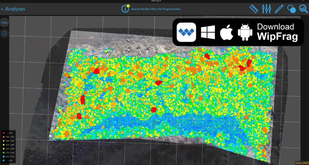Click the 'D90 - D95' legend swatch
The height and width of the screenshot is (165, 309).
pos(3,137)
